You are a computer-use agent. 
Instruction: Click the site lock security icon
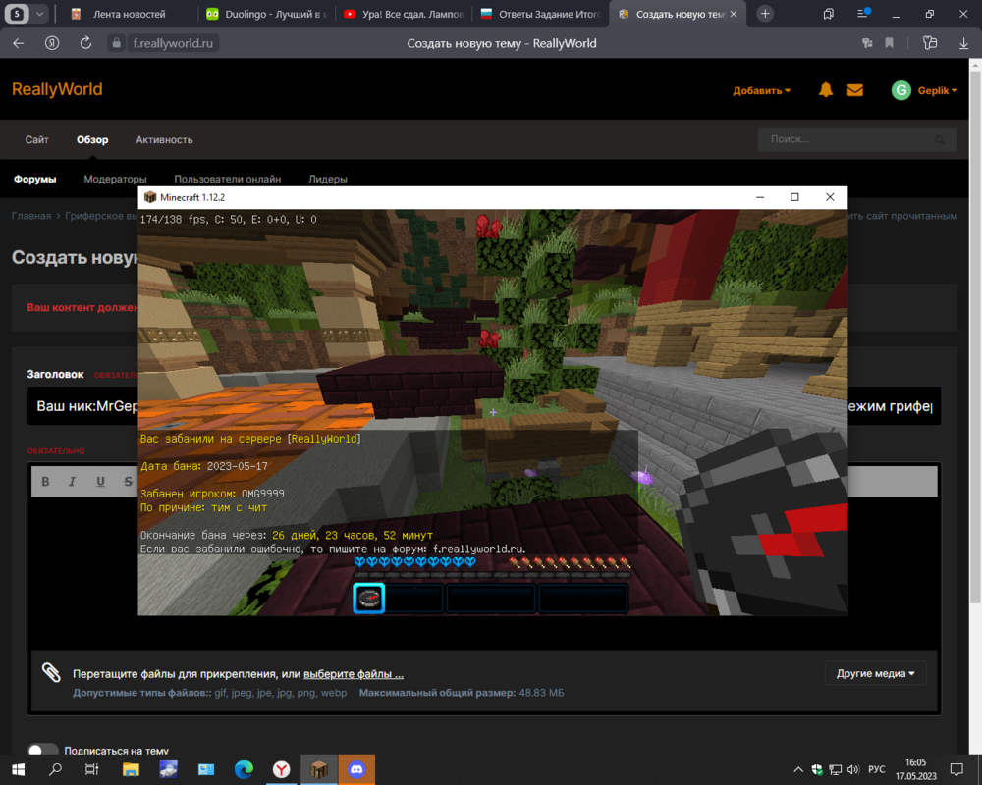click(x=116, y=43)
